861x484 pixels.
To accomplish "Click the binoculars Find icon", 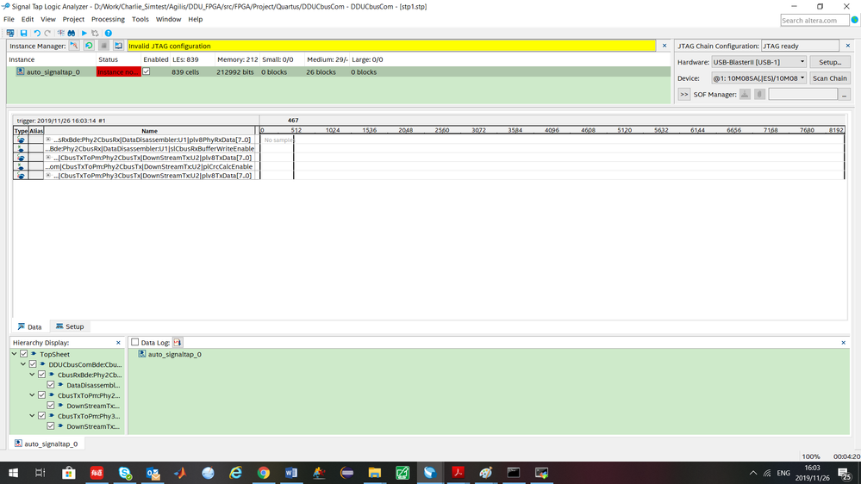I will coord(72,33).
